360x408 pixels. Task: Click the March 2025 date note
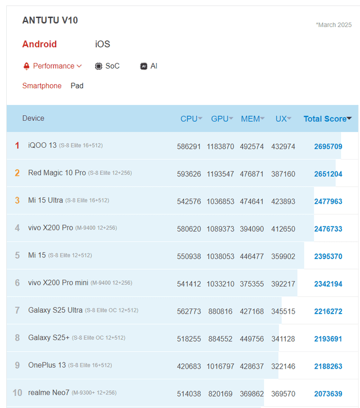pyautogui.click(x=334, y=25)
